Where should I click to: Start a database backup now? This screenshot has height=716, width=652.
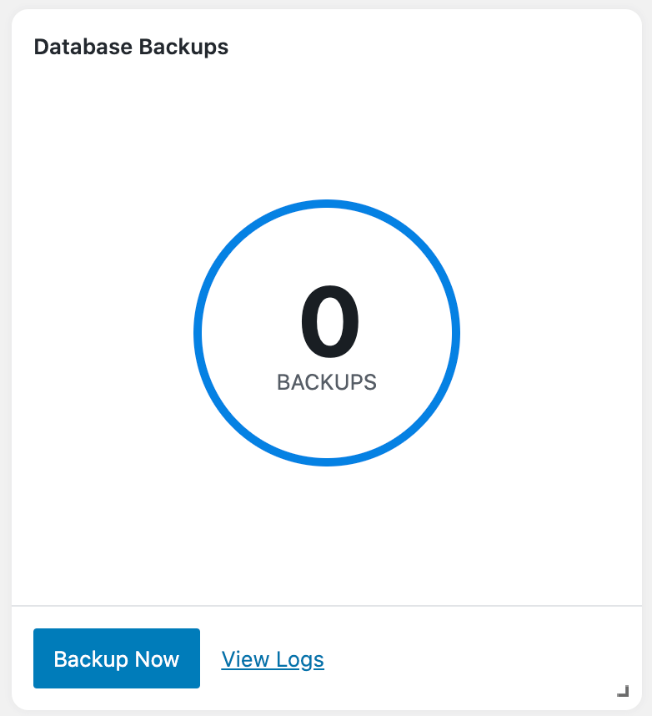[x=117, y=658]
